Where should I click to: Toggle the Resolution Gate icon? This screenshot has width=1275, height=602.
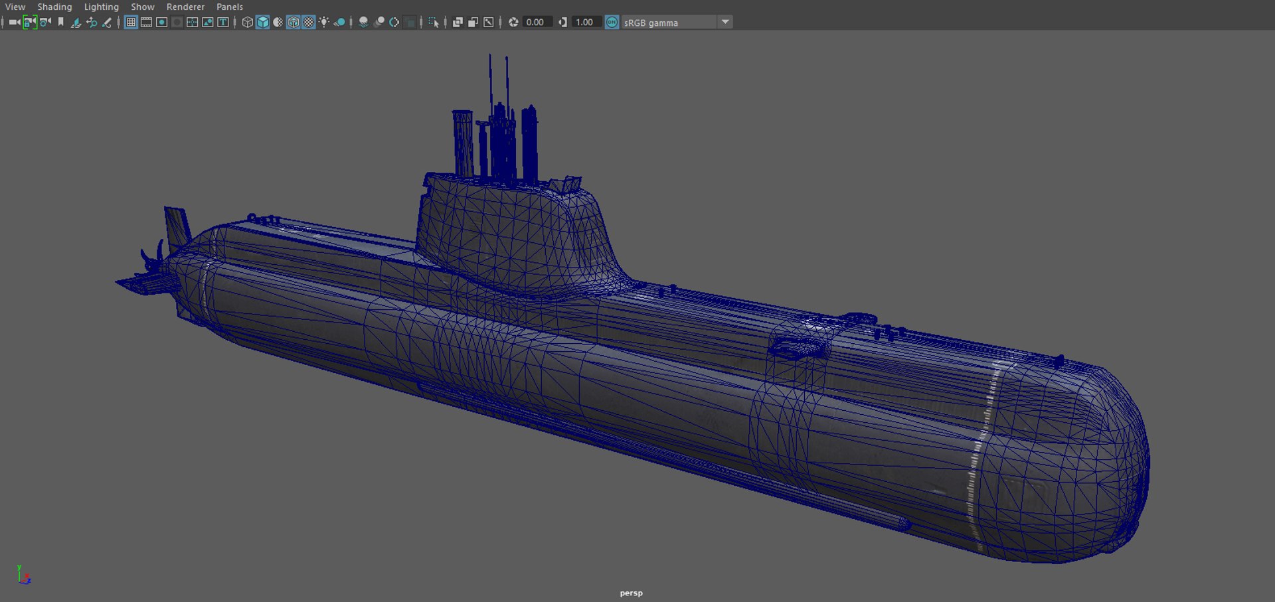click(161, 22)
